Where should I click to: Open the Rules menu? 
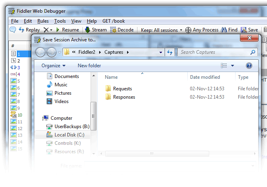[43, 21]
